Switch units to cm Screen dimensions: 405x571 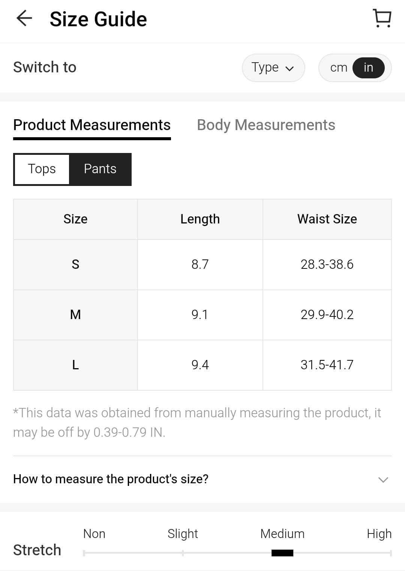338,67
